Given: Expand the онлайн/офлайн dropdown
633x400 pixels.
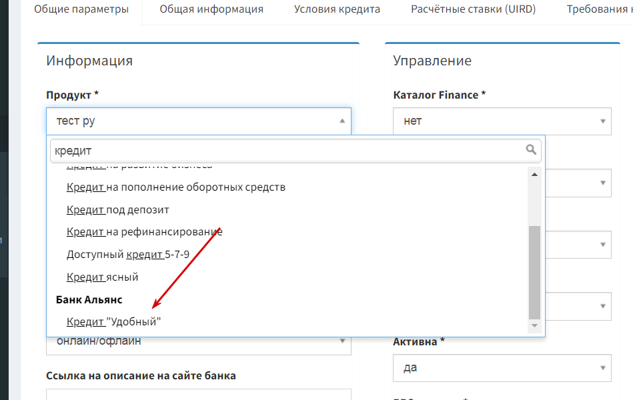Looking at the screenshot, I should [199, 341].
